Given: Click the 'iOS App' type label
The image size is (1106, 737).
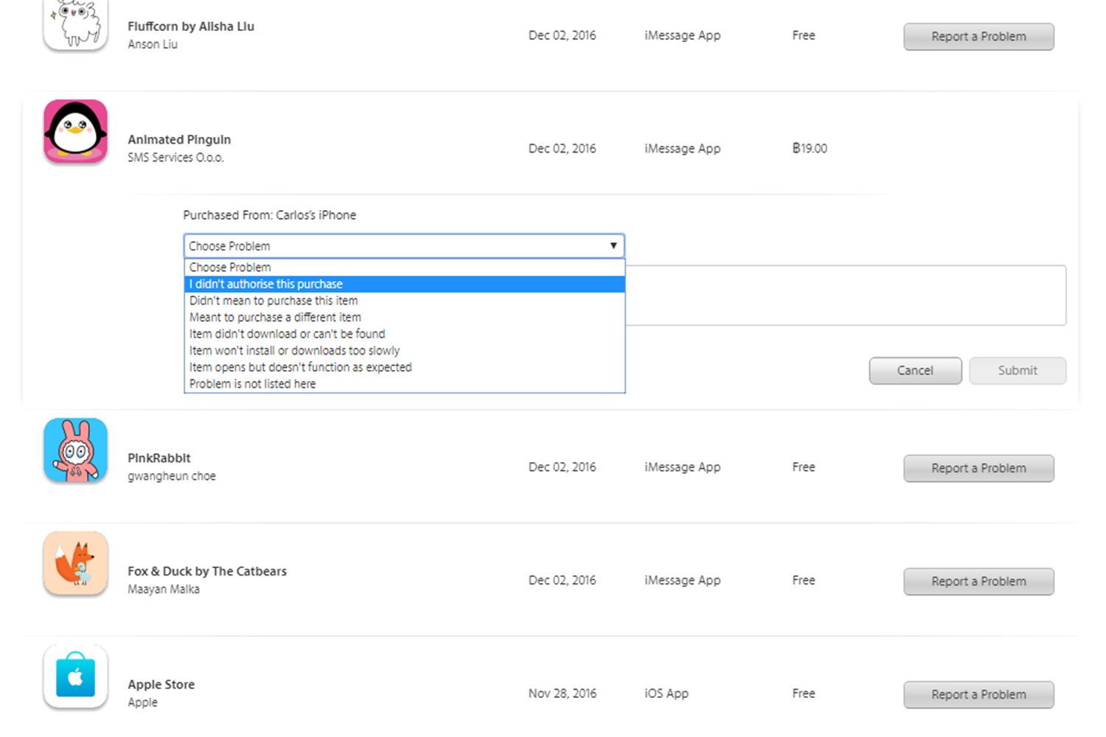Looking at the screenshot, I should coord(667,694).
